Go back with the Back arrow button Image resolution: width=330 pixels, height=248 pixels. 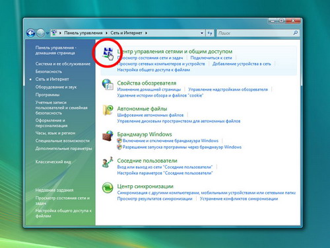tap(31, 33)
